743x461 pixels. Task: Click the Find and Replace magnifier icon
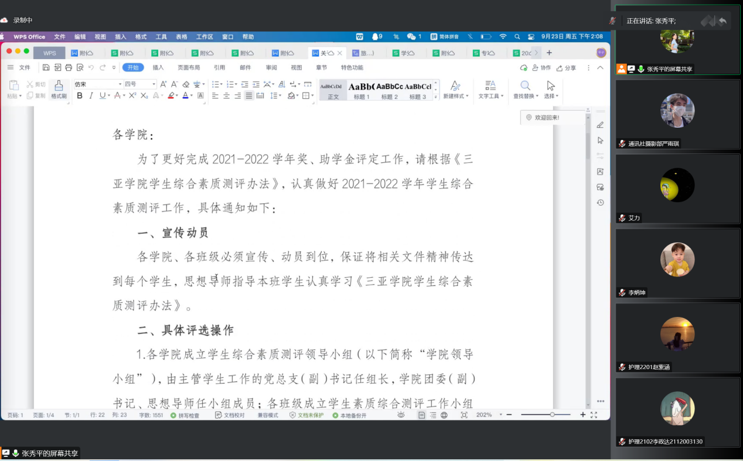coord(525,86)
